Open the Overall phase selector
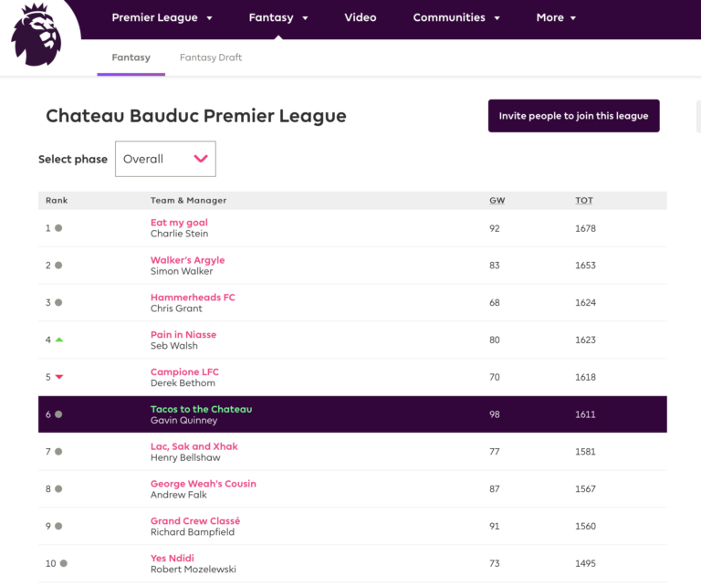The height and width of the screenshot is (586, 701). tap(165, 159)
